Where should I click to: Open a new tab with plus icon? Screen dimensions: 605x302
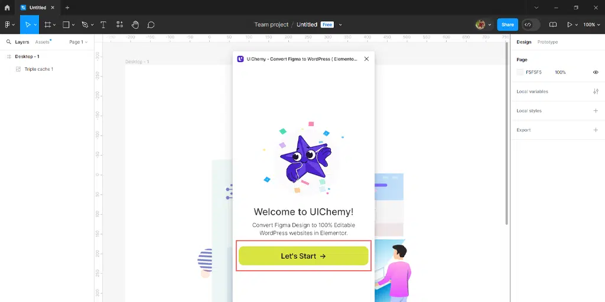coord(67,7)
